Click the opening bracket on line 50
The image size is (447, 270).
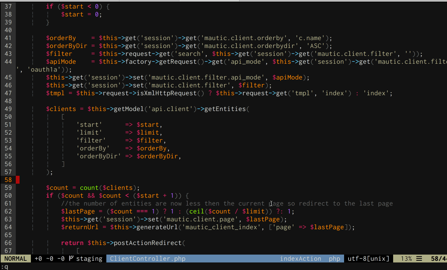point(63,117)
